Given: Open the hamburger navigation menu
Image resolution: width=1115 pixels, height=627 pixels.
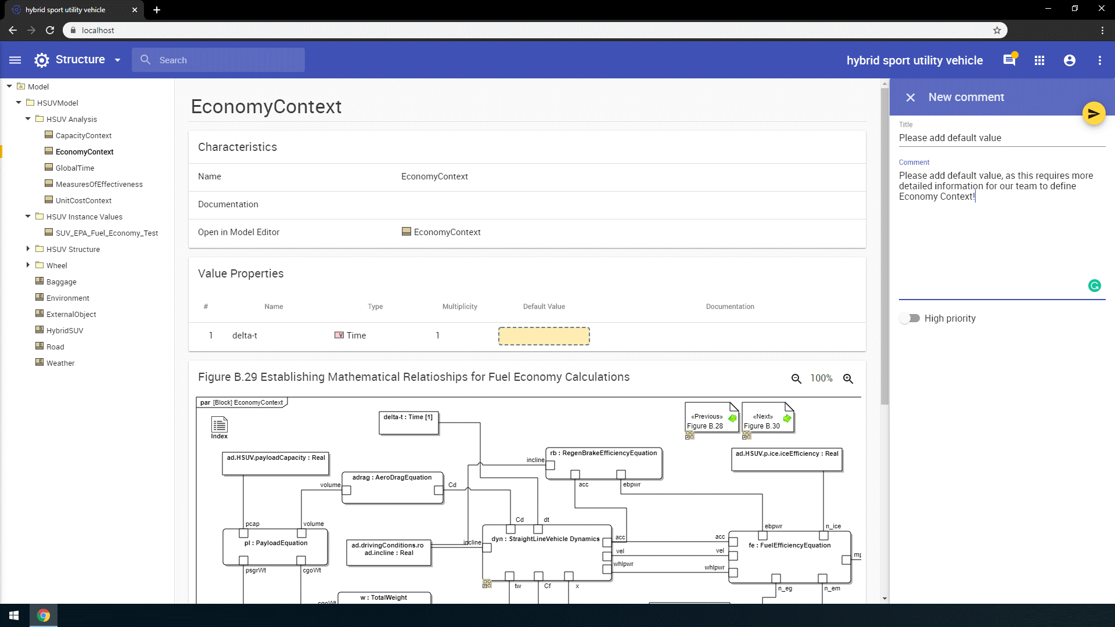Looking at the screenshot, I should click(15, 60).
